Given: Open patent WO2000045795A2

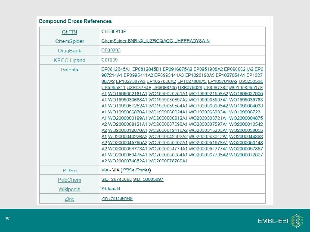Looking at the screenshot, I should coord(128,143).
